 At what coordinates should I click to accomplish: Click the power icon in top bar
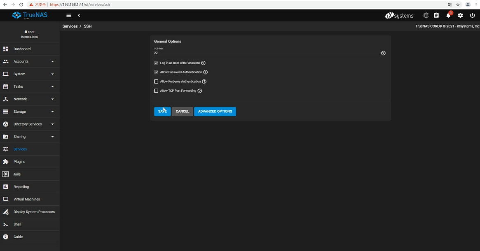tap(472, 16)
